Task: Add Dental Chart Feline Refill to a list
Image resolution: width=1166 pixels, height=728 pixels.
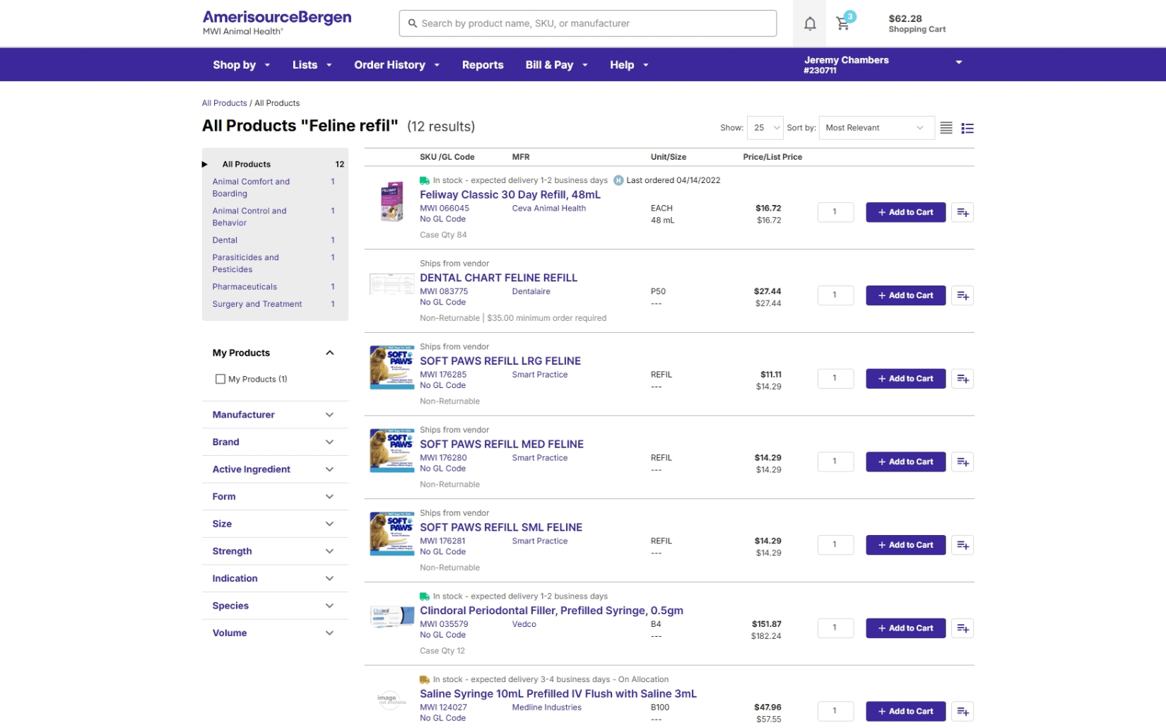Action: click(962, 295)
